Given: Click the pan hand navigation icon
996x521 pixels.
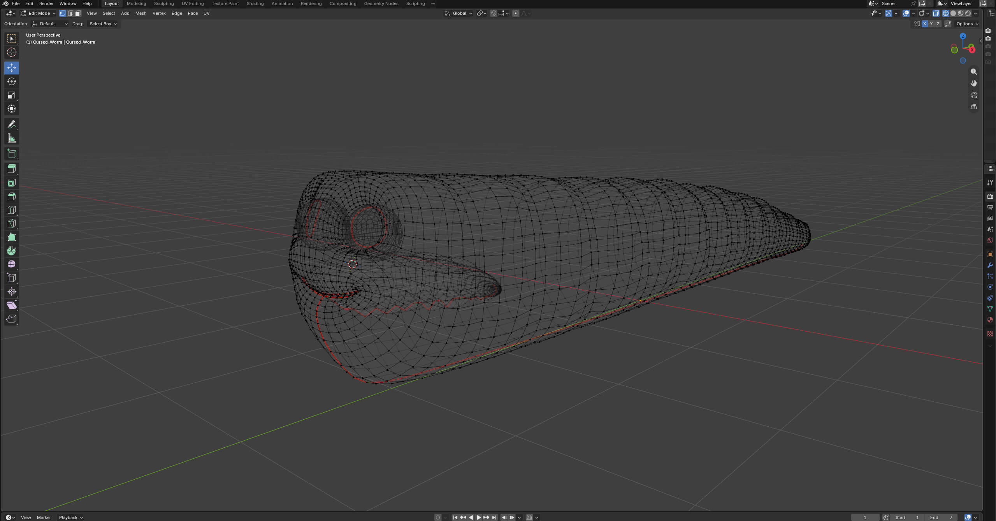Looking at the screenshot, I should (x=973, y=83).
